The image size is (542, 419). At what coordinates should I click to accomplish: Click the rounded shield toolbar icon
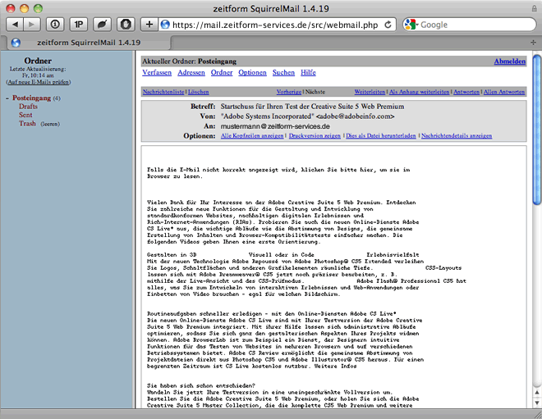126,25
